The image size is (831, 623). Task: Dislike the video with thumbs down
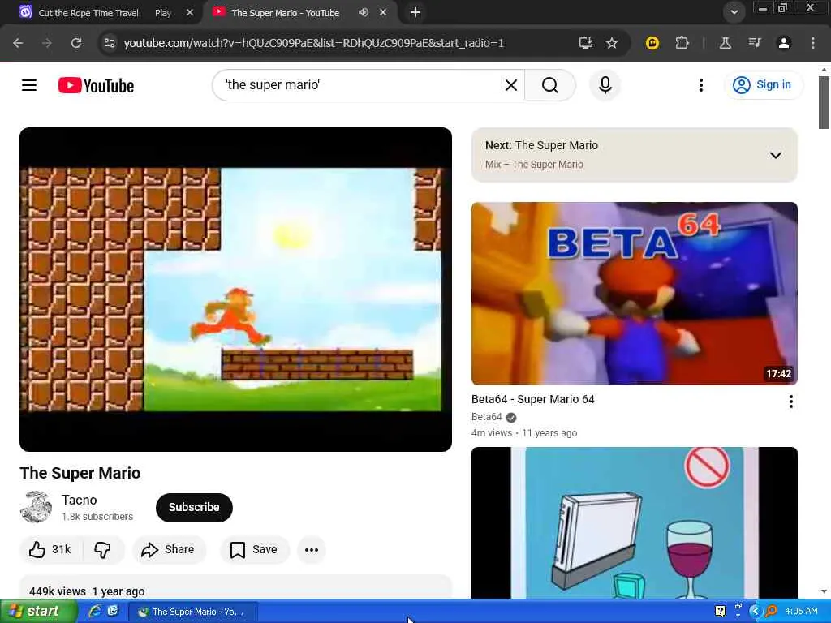pyautogui.click(x=103, y=549)
